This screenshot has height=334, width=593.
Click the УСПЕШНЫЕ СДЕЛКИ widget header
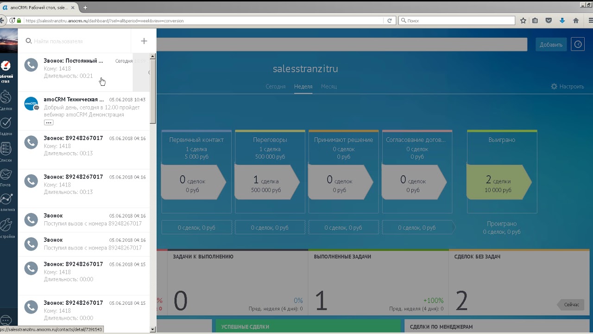click(x=245, y=327)
